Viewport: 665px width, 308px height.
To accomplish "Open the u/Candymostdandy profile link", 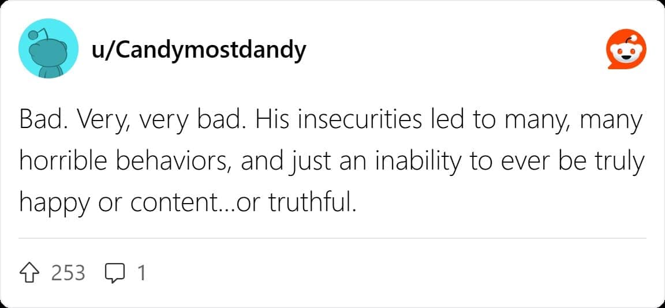I will 199,51.
